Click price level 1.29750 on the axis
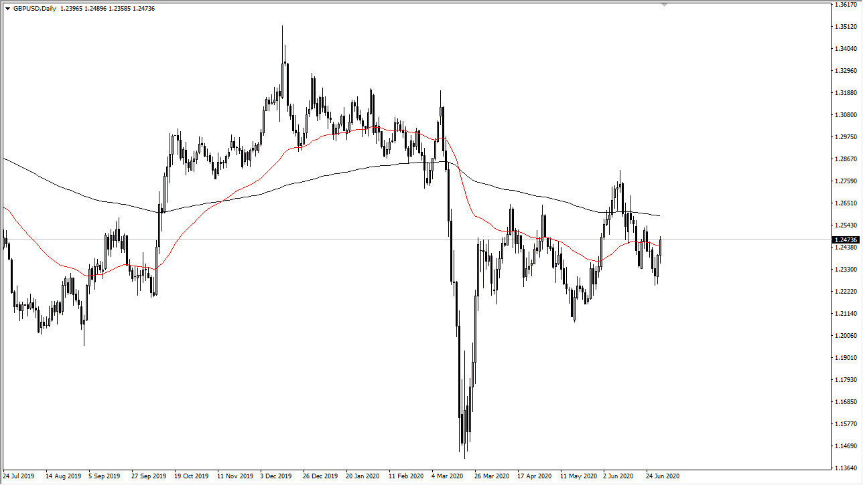 click(846, 137)
